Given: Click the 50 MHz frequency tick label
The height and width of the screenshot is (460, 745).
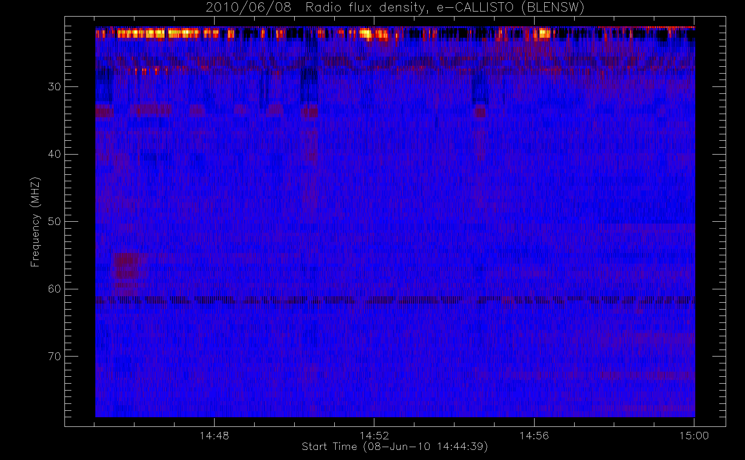Looking at the screenshot, I should click(x=54, y=221).
